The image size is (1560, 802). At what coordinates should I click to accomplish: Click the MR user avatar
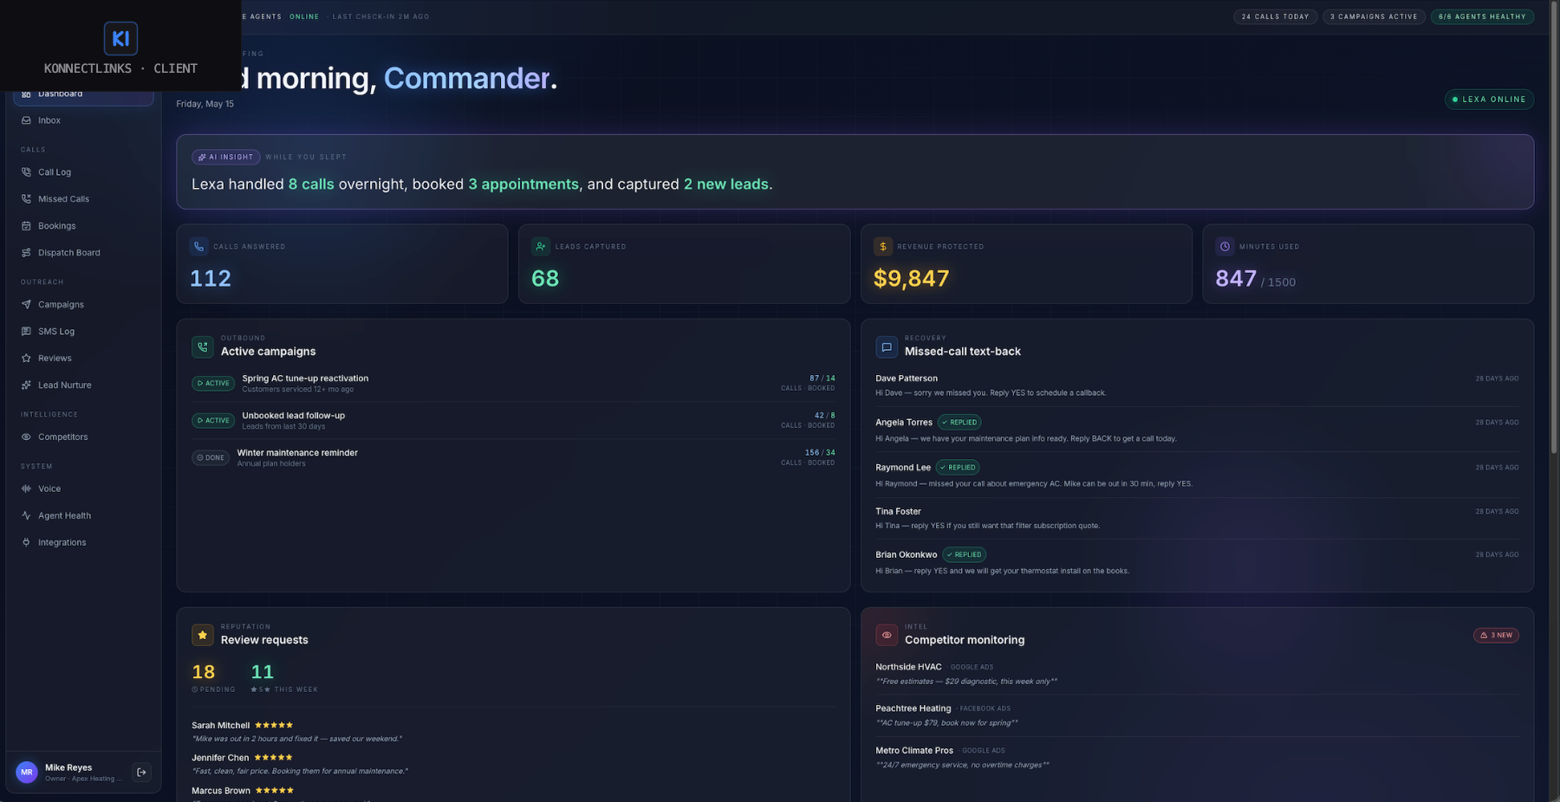[x=27, y=773]
